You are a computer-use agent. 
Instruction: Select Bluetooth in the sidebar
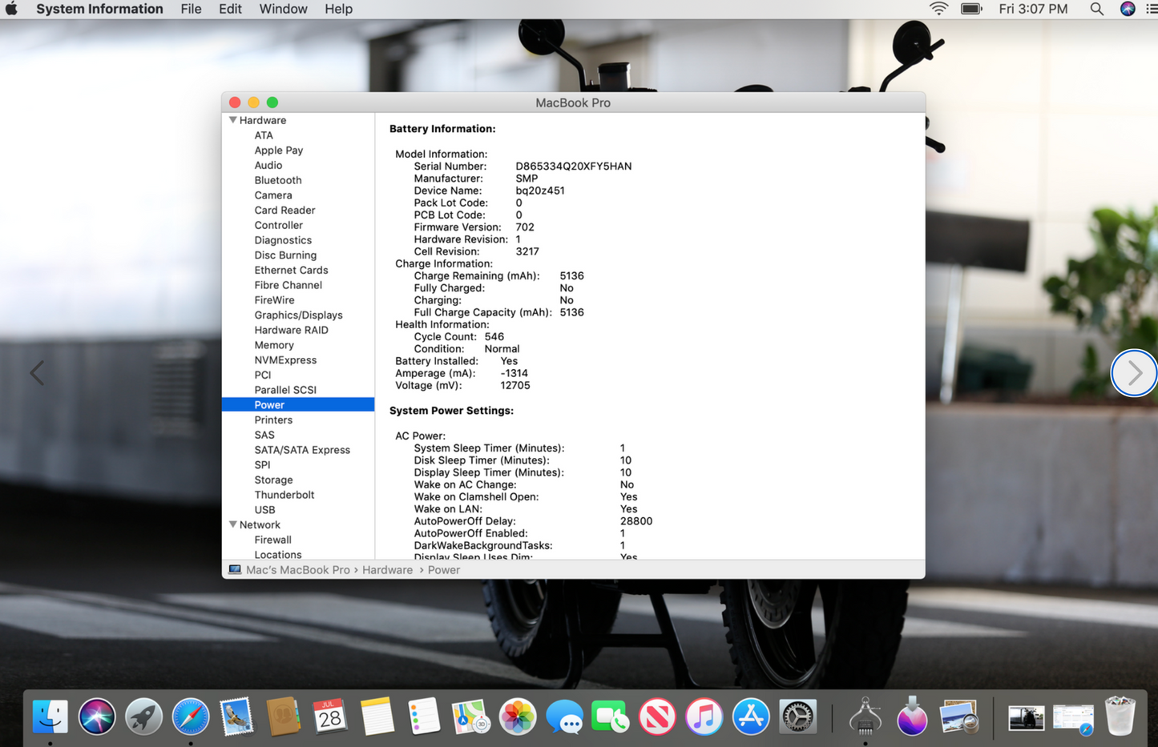278,179
